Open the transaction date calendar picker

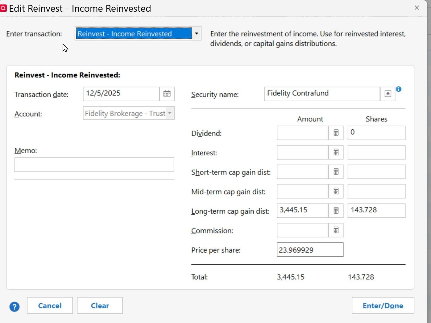coord(167,94)
